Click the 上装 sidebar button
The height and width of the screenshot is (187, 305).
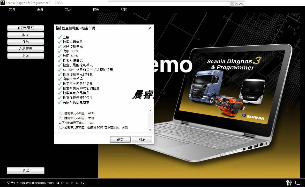(x=26, y=56)
